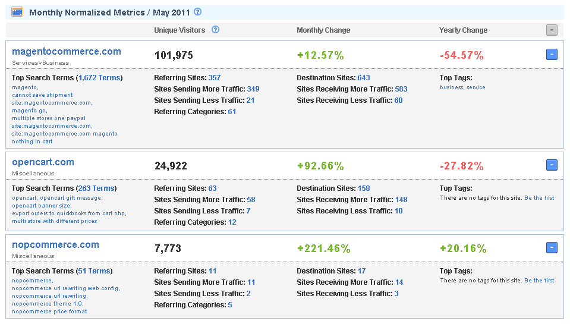
Task: Open the opencart.com site link
Action: click(43, 162)
